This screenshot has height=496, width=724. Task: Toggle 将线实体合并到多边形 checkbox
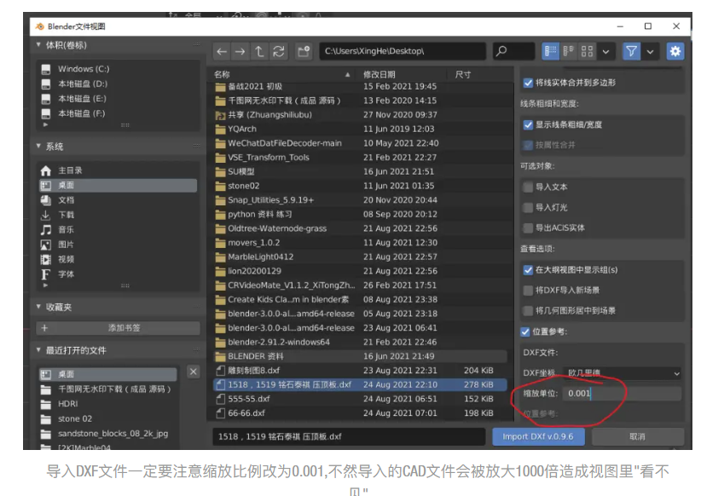point(528,83)
